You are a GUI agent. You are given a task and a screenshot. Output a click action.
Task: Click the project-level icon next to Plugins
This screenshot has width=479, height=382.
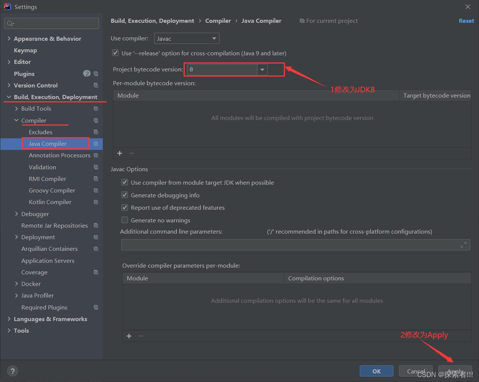point(96,74)
